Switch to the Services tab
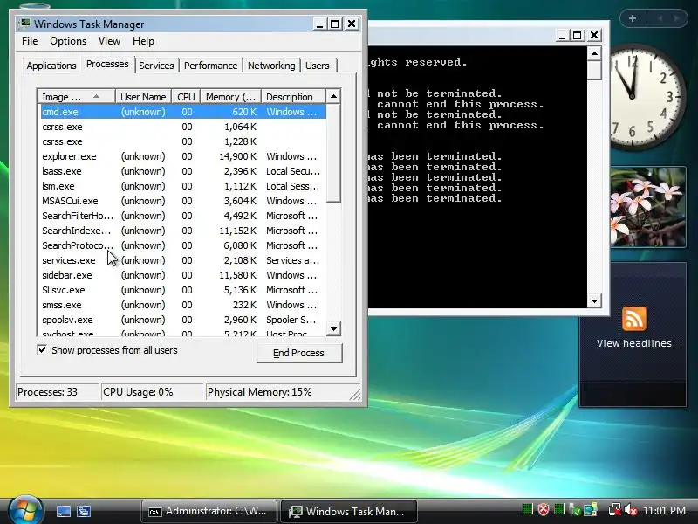698x524 pixels. click(x=156, y=65)
